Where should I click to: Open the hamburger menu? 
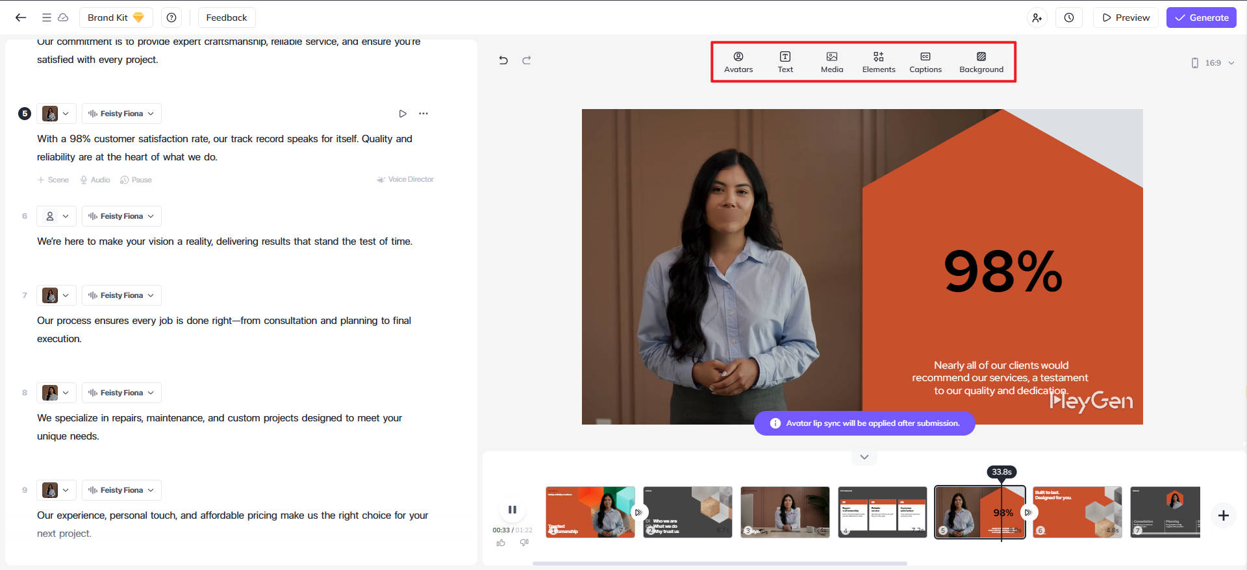click(46, 18)
